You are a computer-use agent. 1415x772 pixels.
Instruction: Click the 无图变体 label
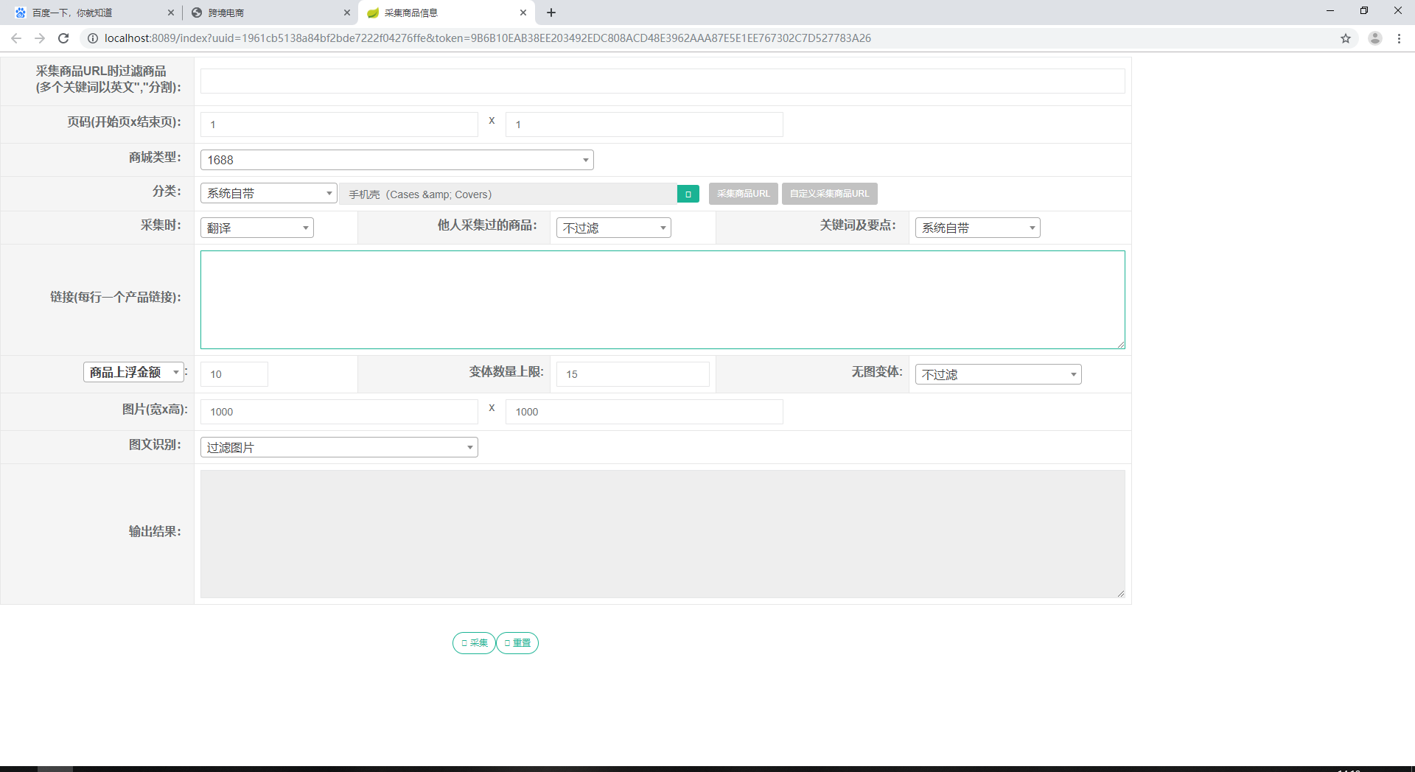(x=877, y=372)
